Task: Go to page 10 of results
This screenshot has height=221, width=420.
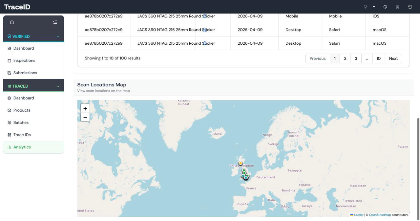Action: (379, 58)
